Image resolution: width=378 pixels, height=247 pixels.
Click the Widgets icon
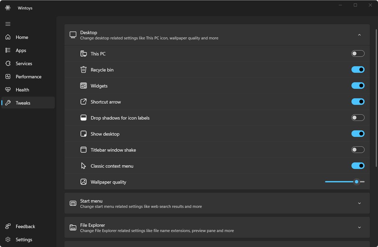(x=83, y=86)
